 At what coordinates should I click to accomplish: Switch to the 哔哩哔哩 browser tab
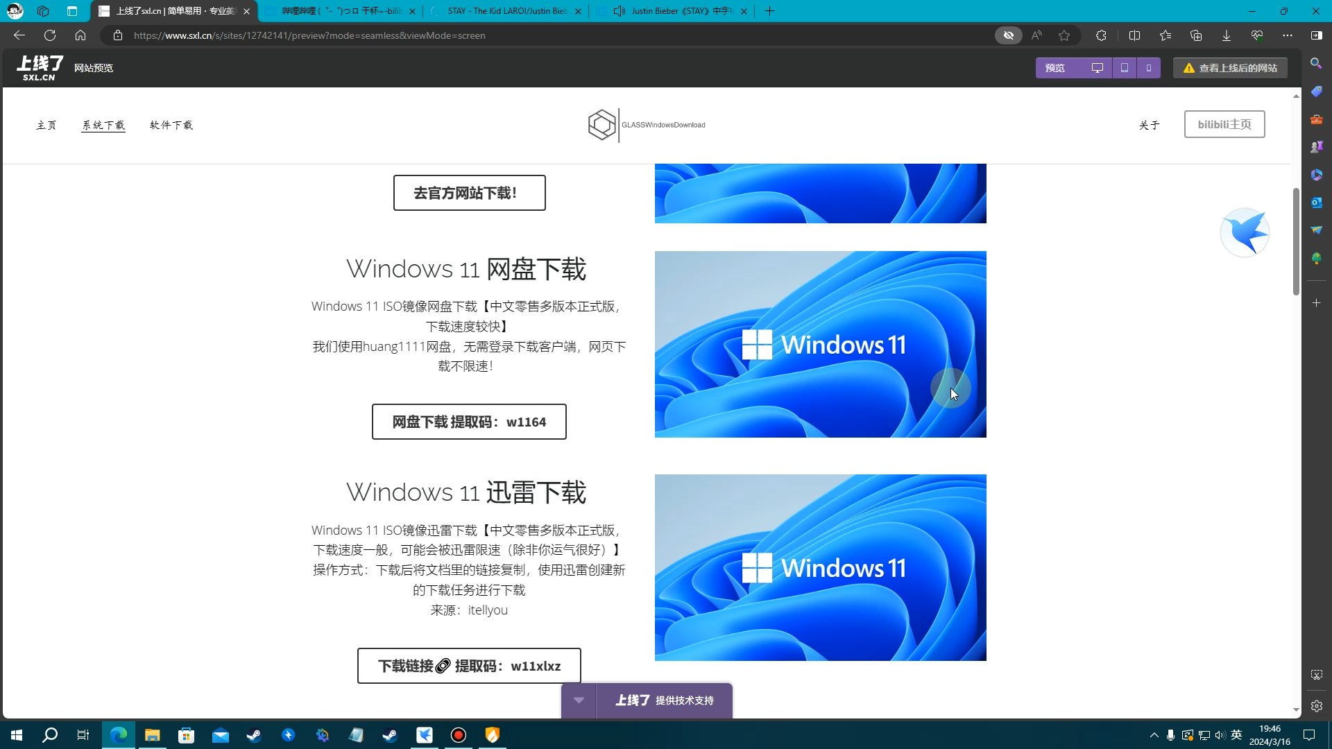point(341,11)
